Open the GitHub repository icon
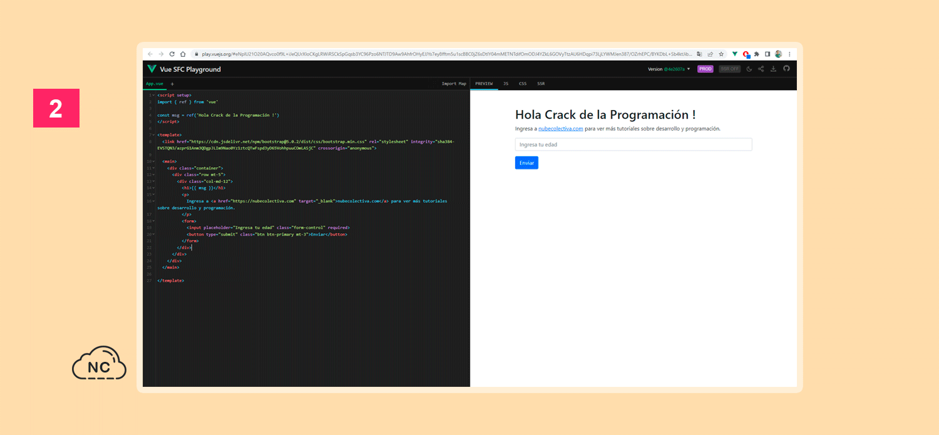The image size is (939, 435). (x=787, y=69)
